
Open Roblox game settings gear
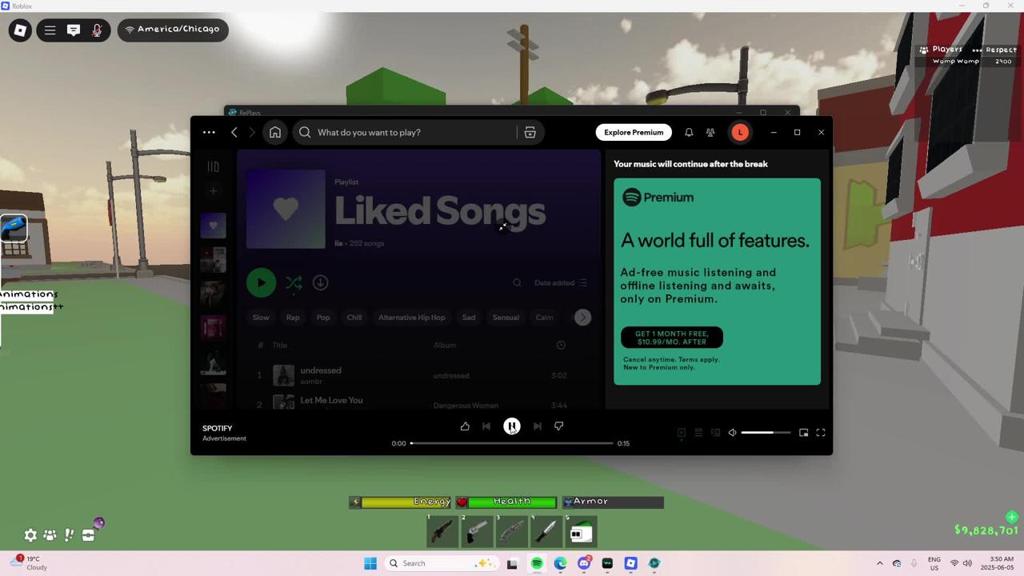click(30, 535)
